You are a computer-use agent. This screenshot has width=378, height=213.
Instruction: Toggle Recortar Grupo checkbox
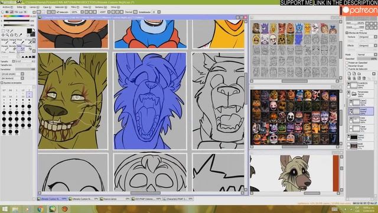347,66
